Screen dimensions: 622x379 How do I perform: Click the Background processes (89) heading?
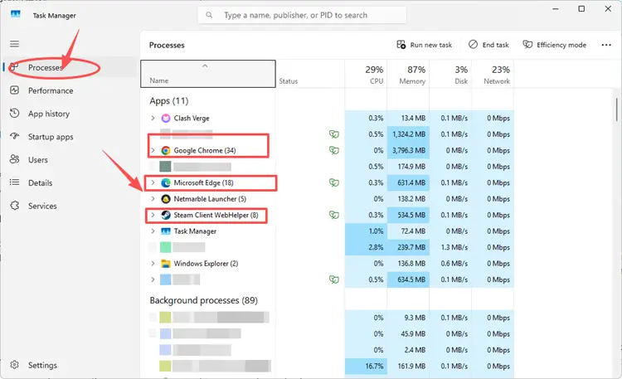(203, 300)
